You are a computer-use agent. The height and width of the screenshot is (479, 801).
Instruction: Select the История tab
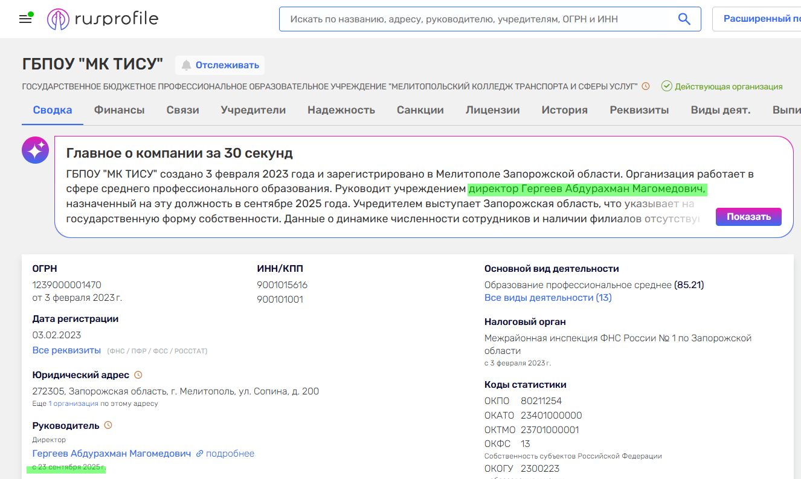click(564, 111)
